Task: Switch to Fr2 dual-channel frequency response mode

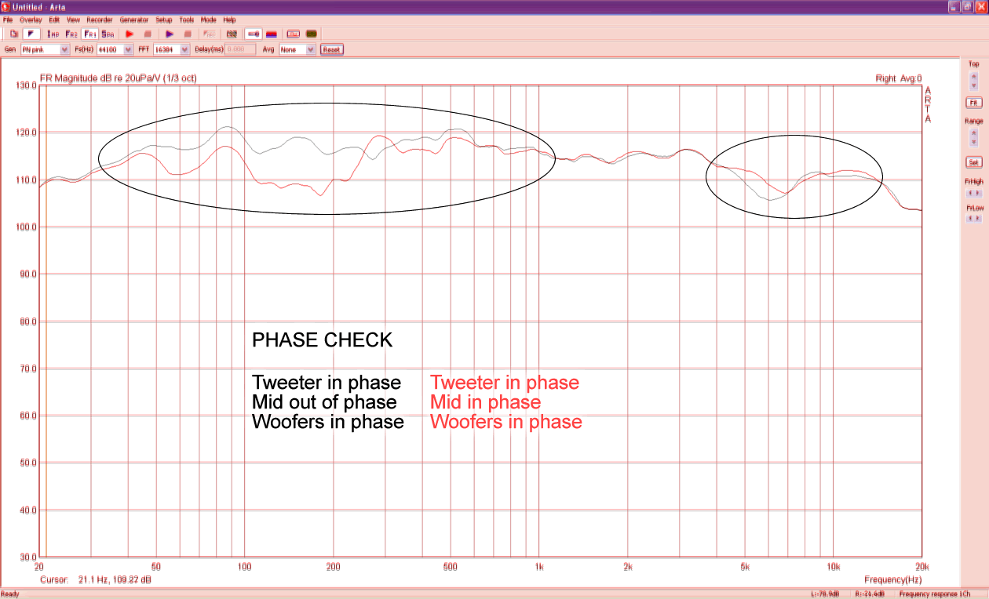Action: click(x=71, y=34)
